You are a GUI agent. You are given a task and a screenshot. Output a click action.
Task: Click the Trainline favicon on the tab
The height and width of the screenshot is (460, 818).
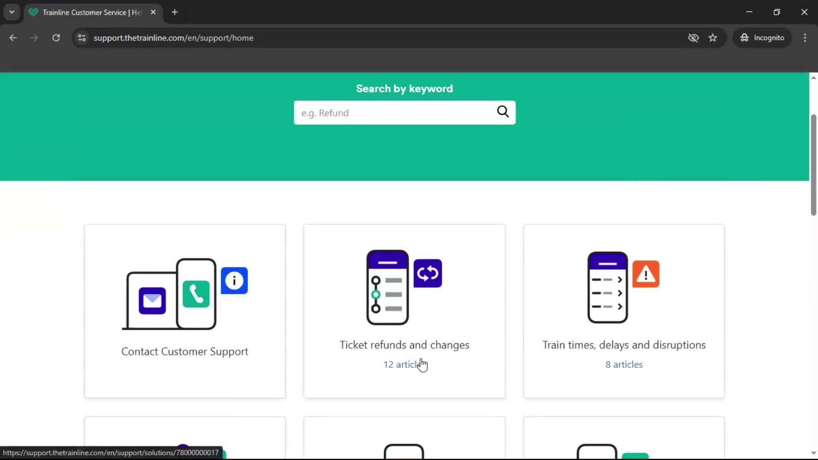tap(33, 12)
